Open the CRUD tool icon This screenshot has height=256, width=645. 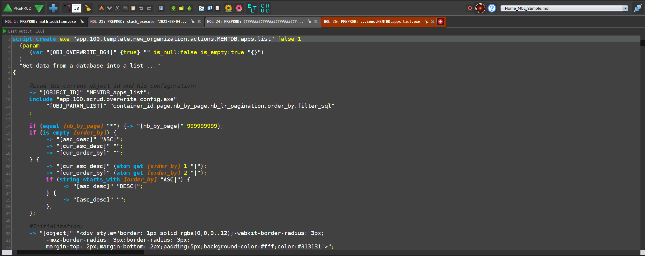(265, 8)
